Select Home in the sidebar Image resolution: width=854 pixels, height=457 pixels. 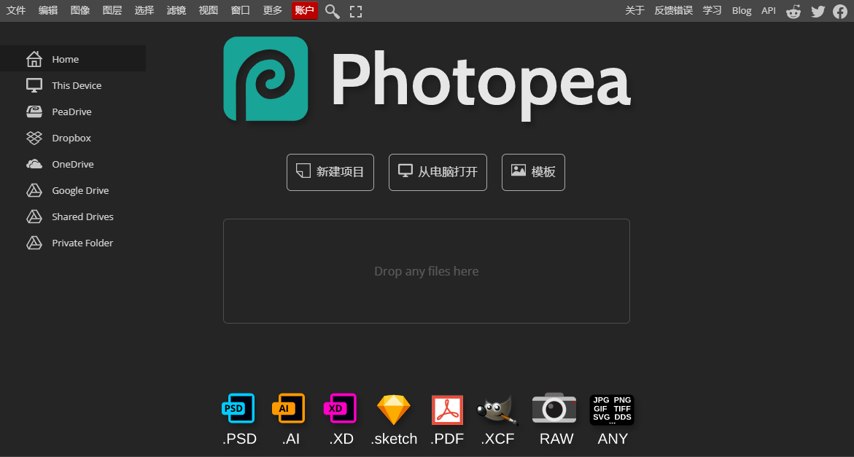(x=73, y=59)
